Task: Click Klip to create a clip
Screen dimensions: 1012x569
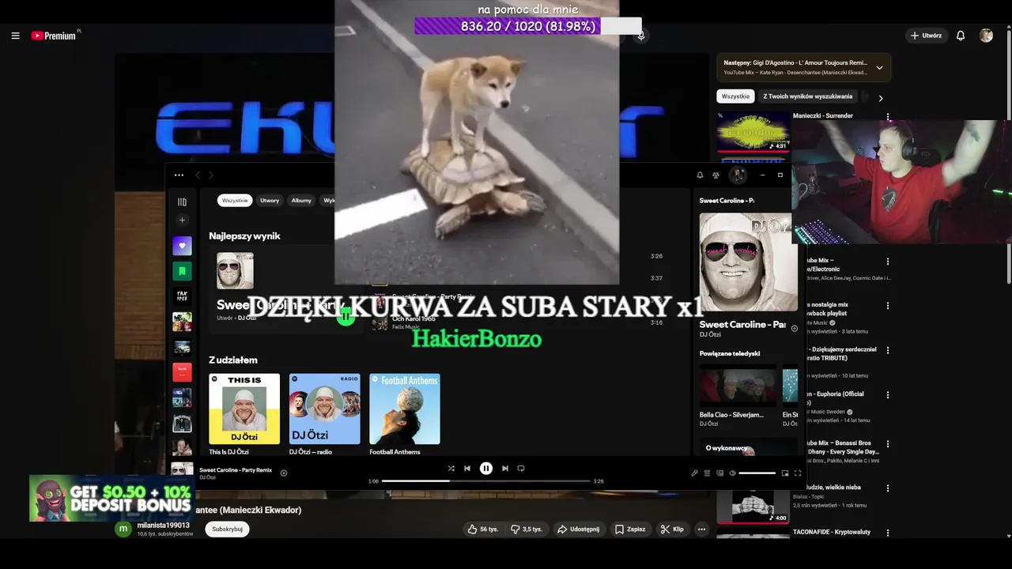Action: (x=672, y=529)
